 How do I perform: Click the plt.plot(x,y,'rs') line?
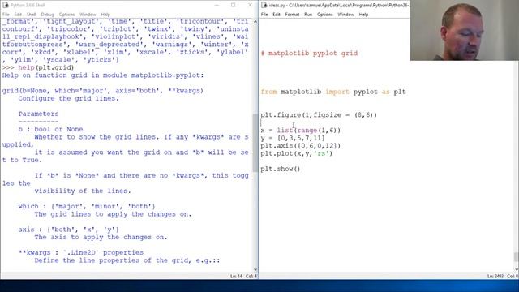tap(297, 153)
